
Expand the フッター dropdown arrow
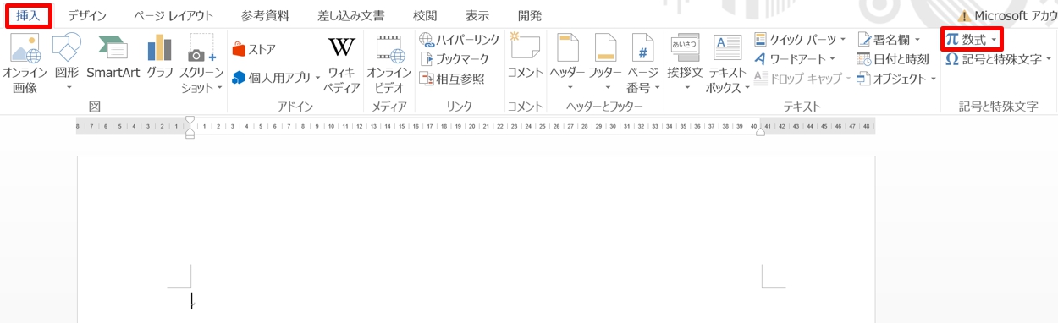[x=607, y=88]
